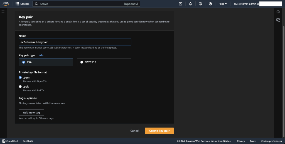Focus the top Search bar
Screen dimensions: 285x144
86,4
